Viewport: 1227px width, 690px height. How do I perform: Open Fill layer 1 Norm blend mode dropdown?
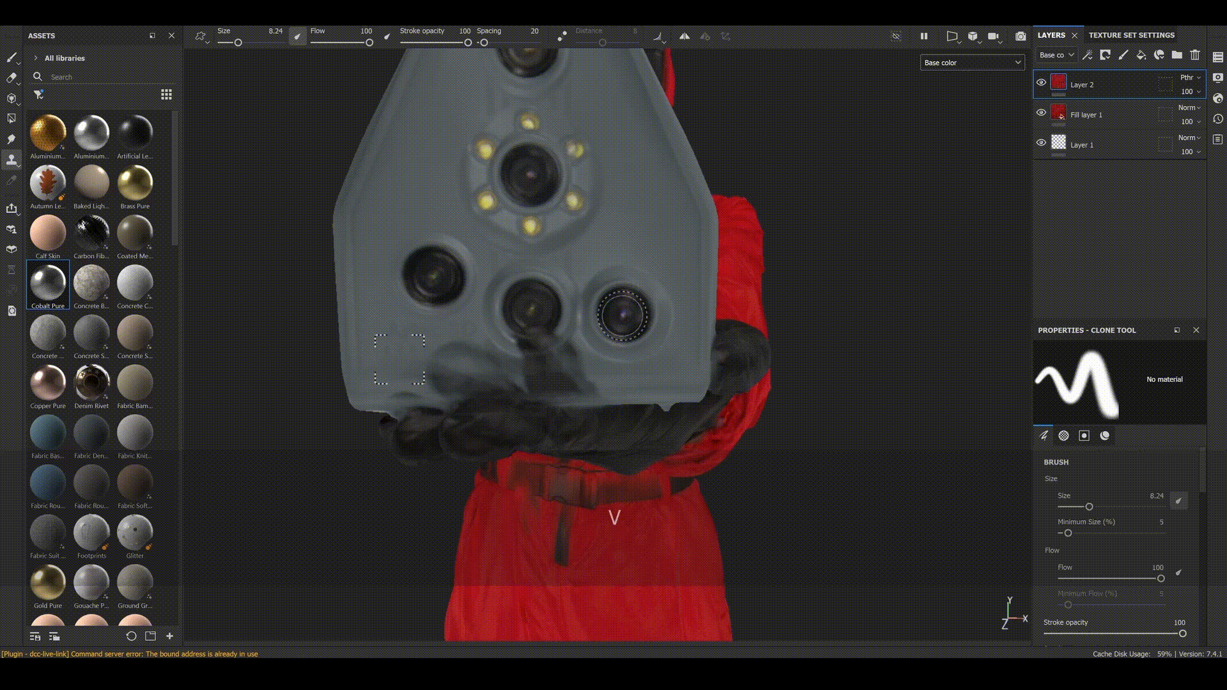click(1189, 107)
